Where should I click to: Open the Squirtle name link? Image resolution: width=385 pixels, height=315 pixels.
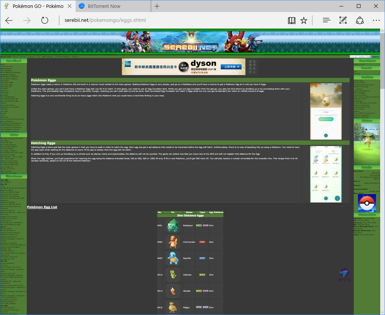pos(187,258)
